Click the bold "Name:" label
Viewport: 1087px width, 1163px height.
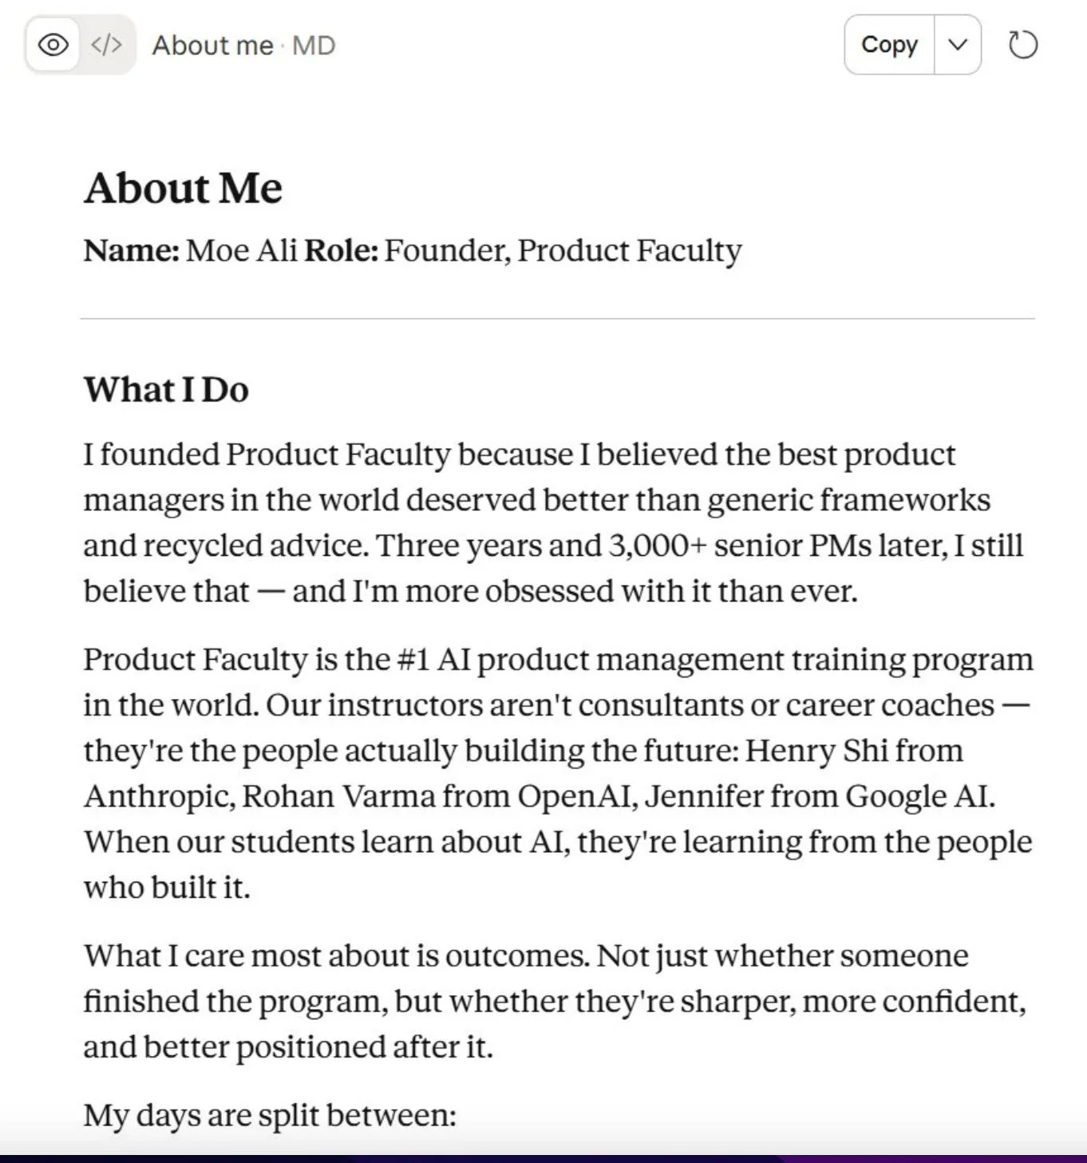click(x=132, y=251)
